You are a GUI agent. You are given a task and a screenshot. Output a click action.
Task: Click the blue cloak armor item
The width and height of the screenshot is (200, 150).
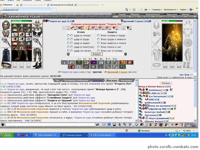click(x=6, y=55)
